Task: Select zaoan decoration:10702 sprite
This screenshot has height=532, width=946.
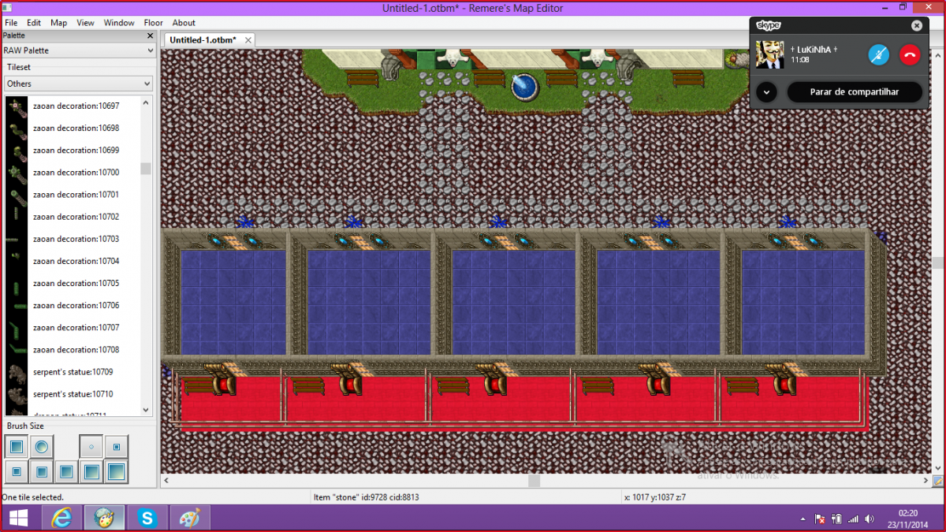Action: [73, 216]
